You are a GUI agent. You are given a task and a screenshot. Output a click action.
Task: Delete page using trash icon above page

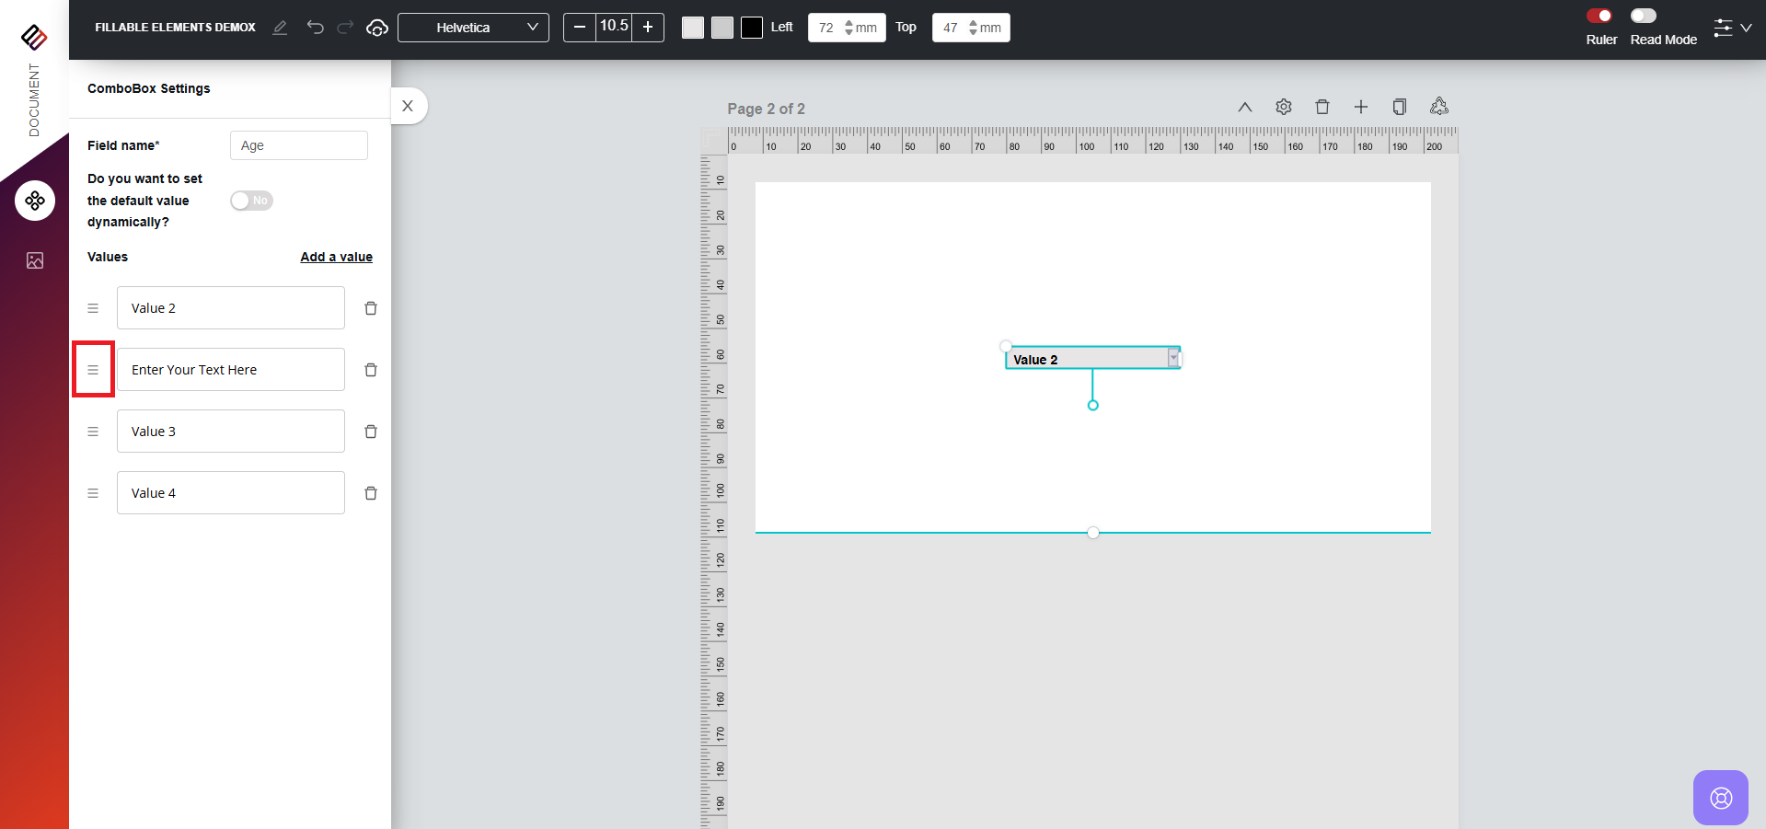click(x=1322, y=107)
